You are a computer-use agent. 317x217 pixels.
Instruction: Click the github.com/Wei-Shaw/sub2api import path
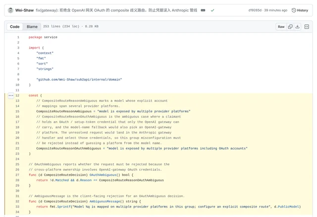coord(79,79)
